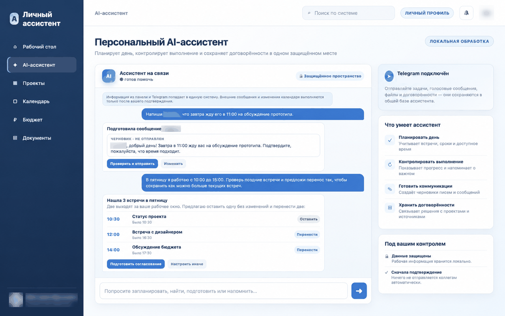Click the blurred profile avatar in the top bar
The image size is (505, 316).
coord(486,13)
